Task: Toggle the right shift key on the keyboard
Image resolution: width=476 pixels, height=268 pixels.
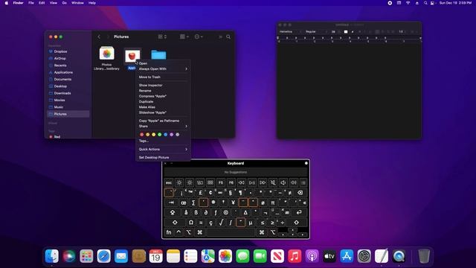Action: [296, 223]
